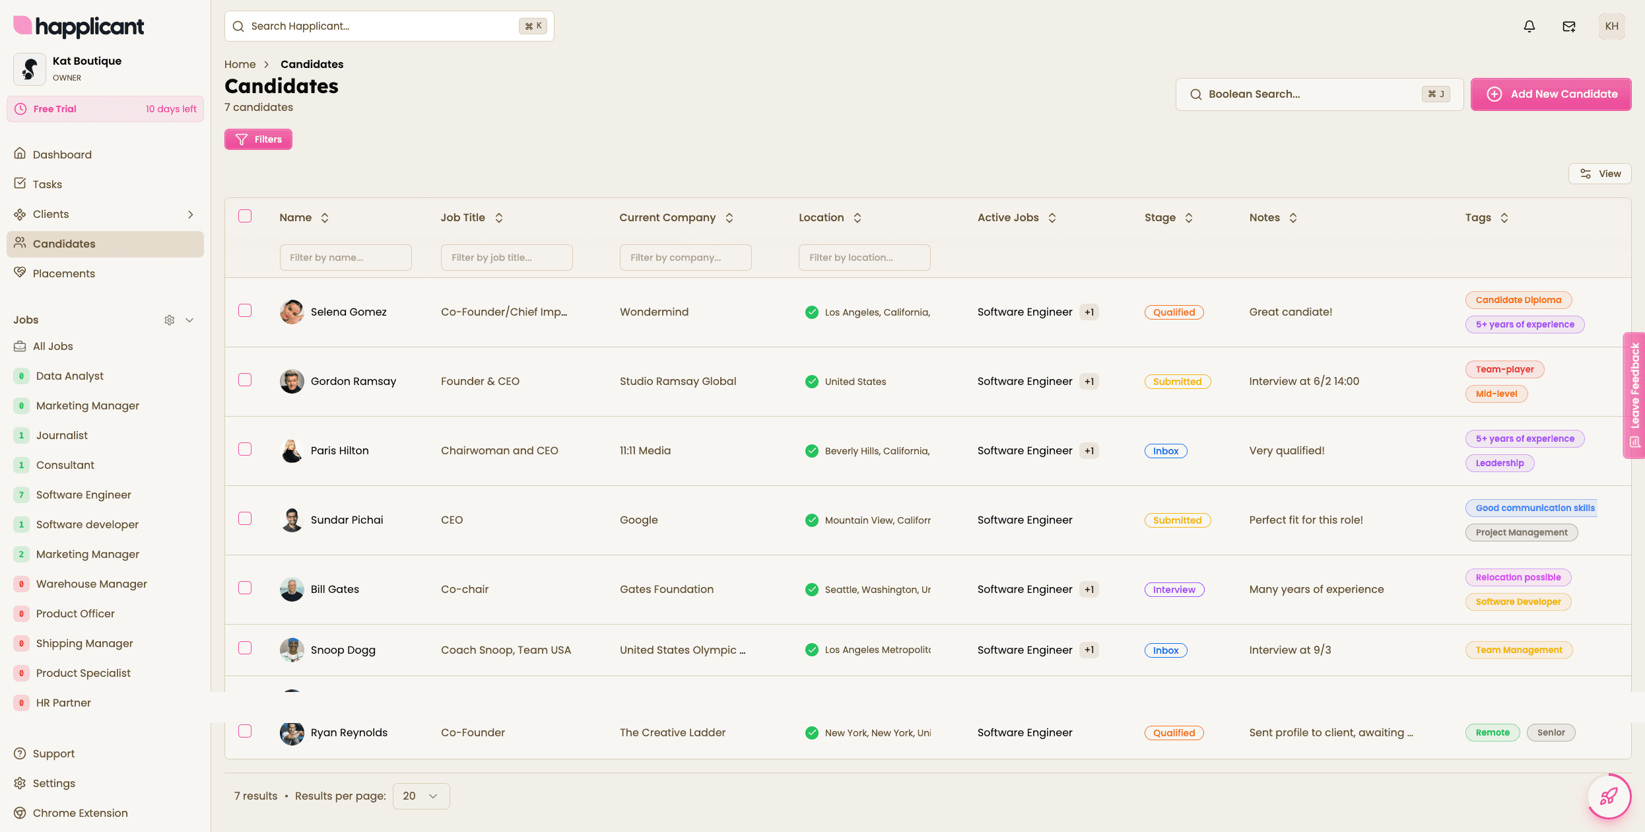
Task: Click the Filter by company input
Action: pos(685,258)
